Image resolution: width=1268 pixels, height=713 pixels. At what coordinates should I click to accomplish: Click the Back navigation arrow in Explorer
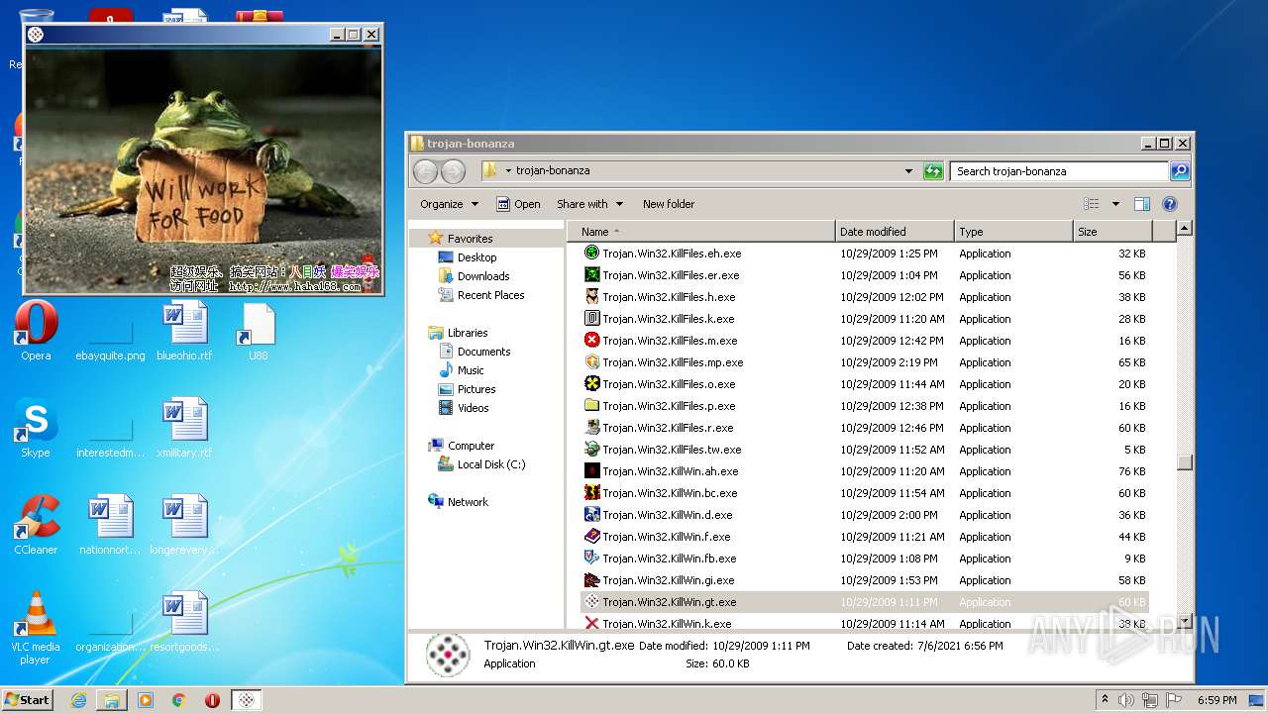[x=425, y=171]
